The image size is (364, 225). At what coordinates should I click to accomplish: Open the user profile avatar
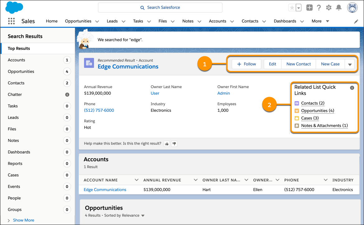(352, 8)
